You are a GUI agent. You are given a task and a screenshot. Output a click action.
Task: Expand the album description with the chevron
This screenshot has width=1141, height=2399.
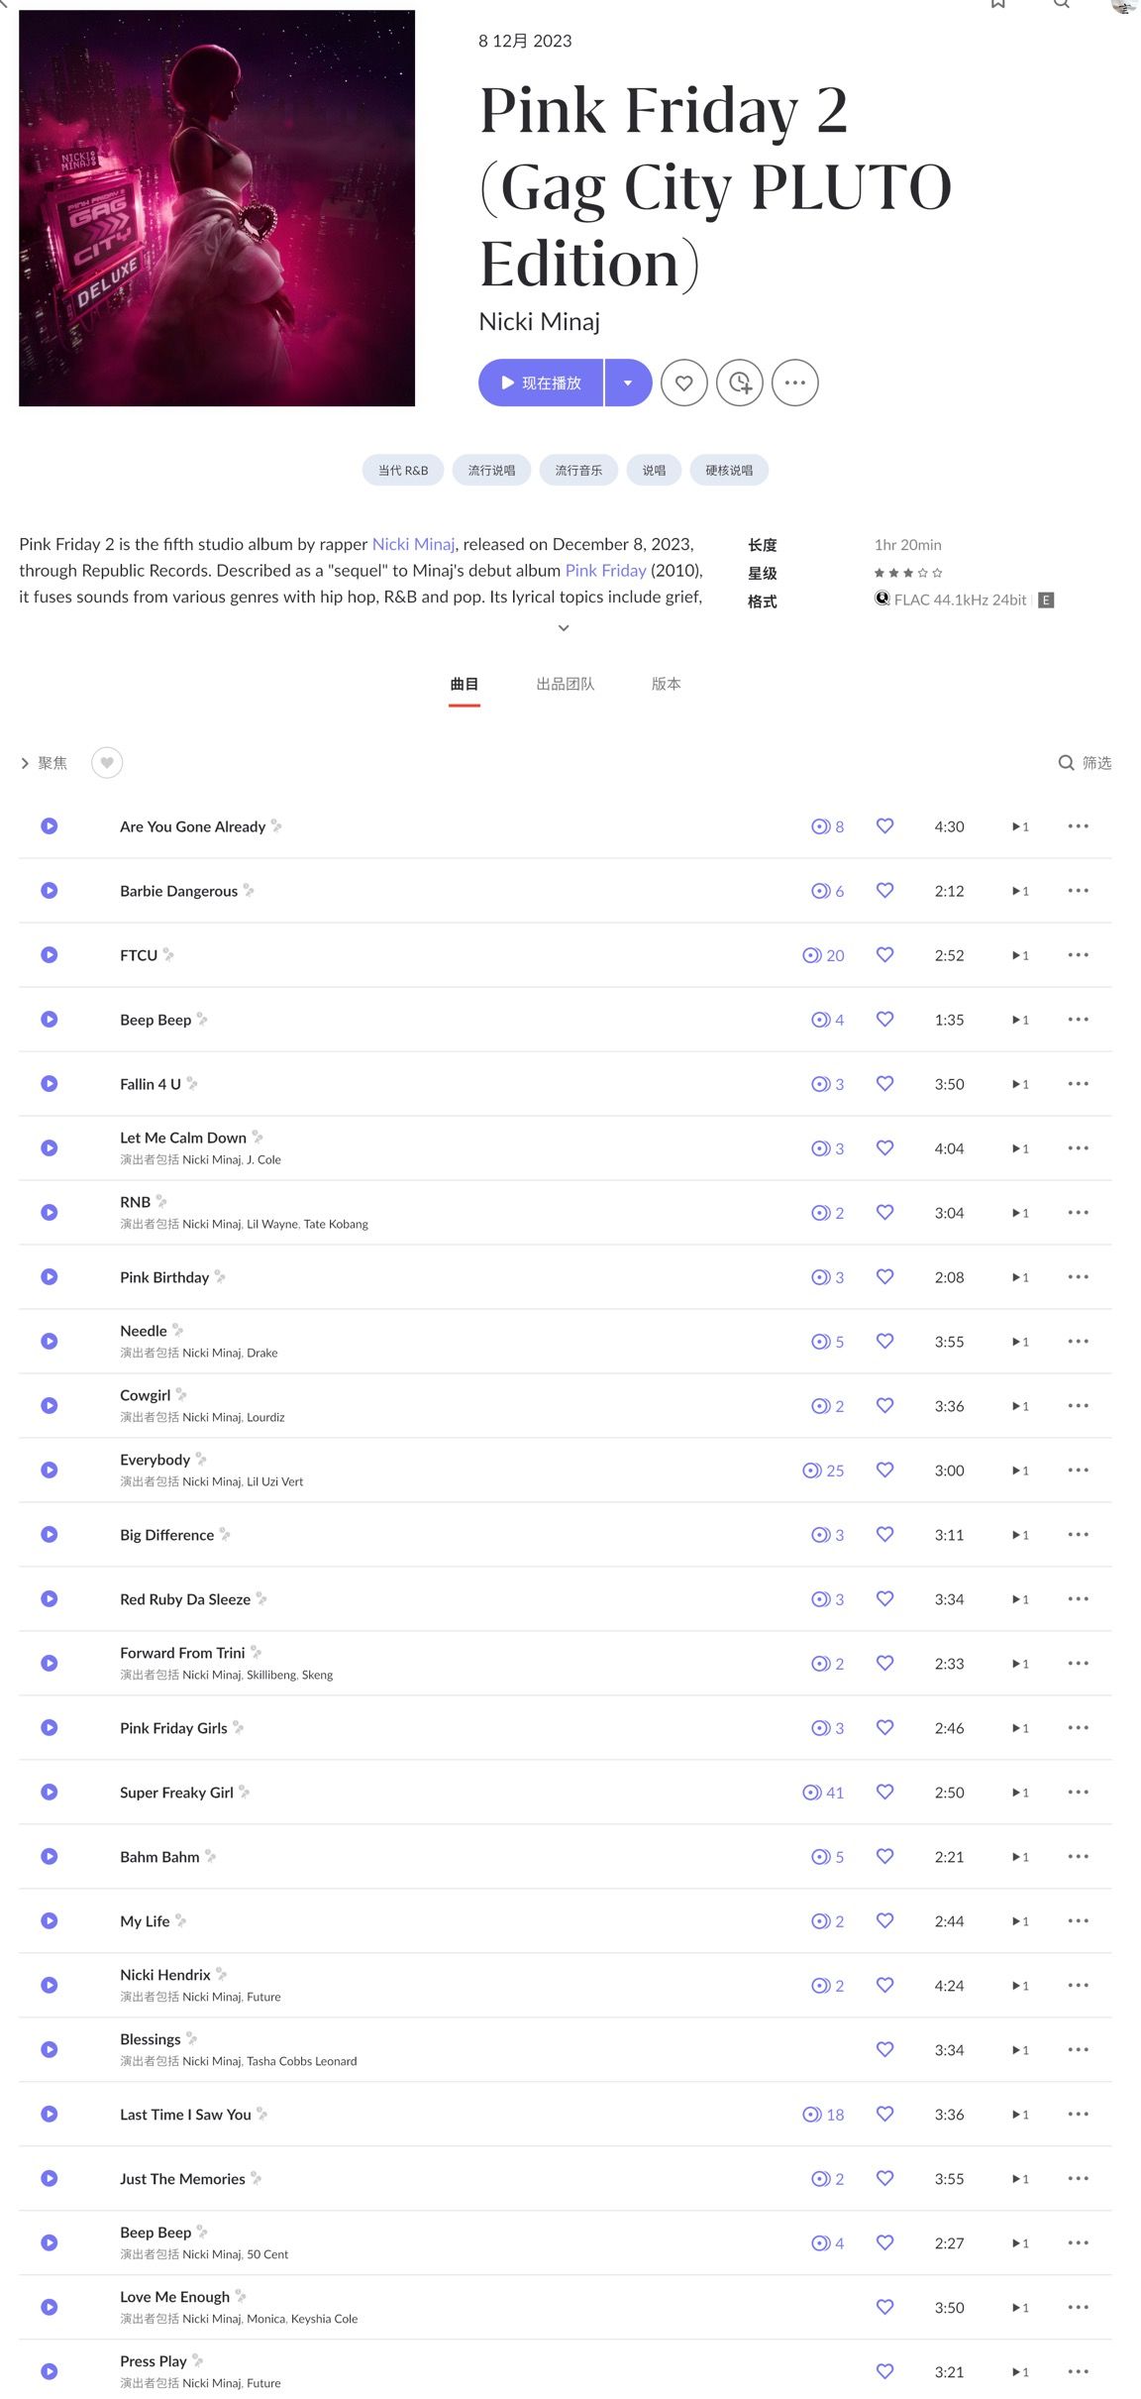pos(564,628)
